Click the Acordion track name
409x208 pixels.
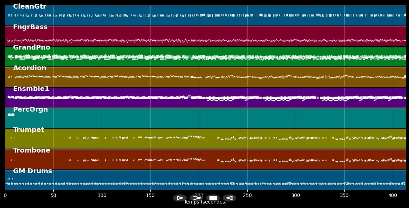(x=30, y=68)
